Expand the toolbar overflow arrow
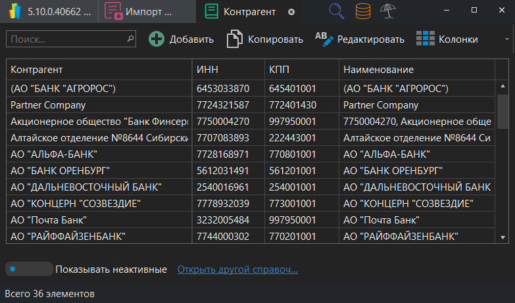 pos(507,39)
